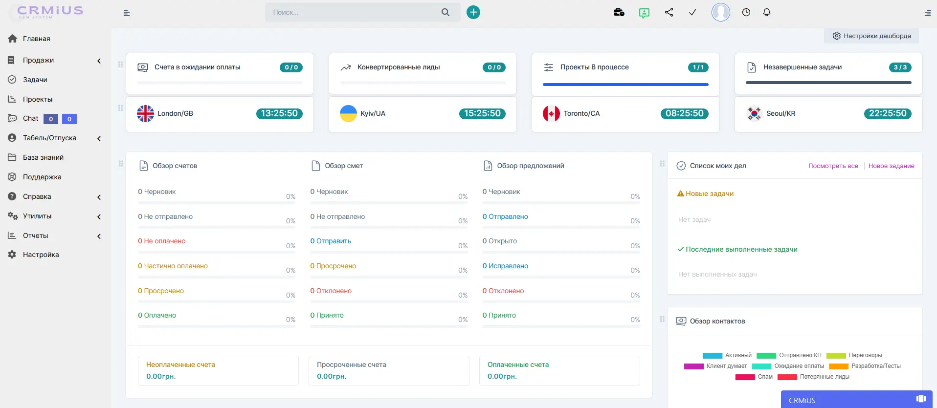937x408 pixels.
Task: Click the Посмотреть все link
Action: click(833, 166)
